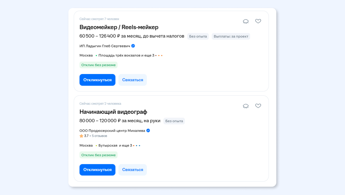Click Откликнуться on the Видеомейкер vacancy
Screen dimensions: 345x195
click(97, 80)
